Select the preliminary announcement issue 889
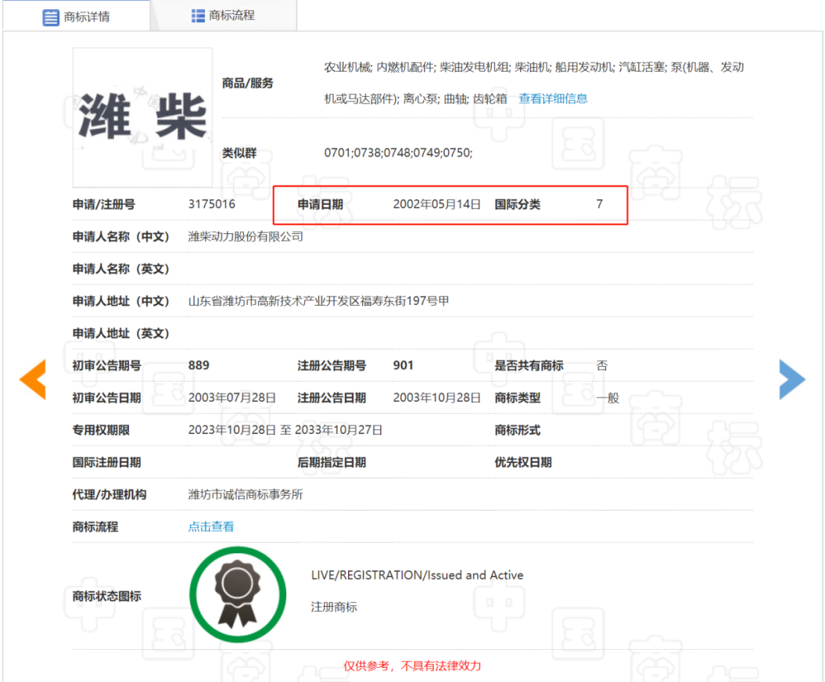 point(199,365)
